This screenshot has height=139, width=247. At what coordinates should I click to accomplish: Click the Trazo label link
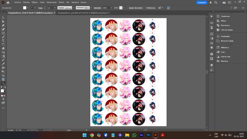(40, 8)
